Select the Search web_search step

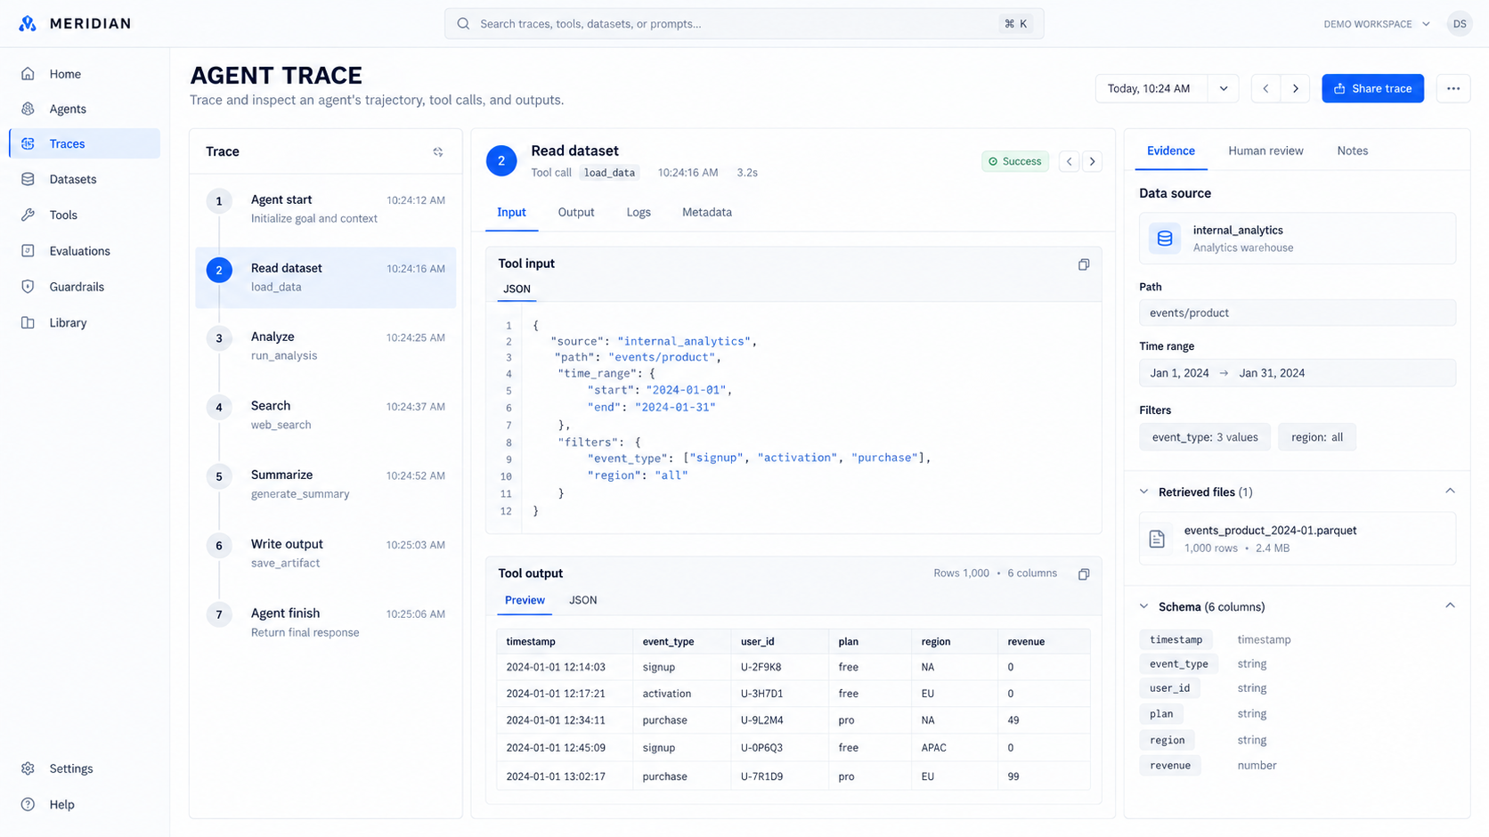click(x=326, y=415)
